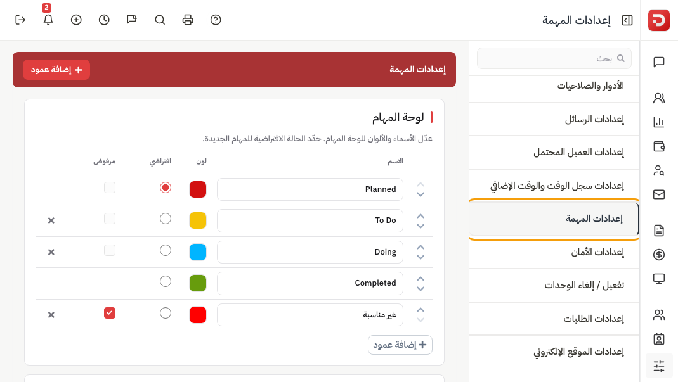Check rejected checkbox for Planned
678x382 pixels.
(109, 188)
